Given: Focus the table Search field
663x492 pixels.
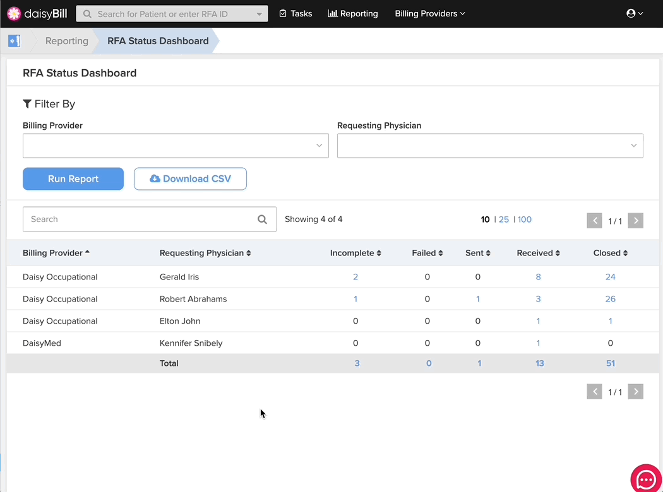Looking at the screenshot, I should [x=150, y=219].
